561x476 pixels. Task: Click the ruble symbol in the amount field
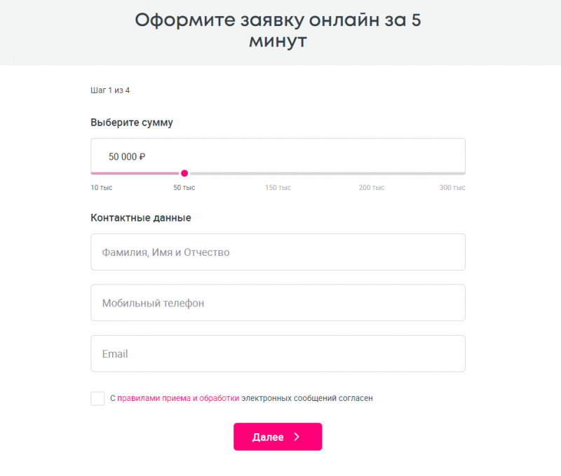(142, 157)
